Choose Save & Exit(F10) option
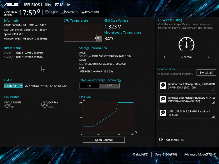This screenshot has height=164, width=219. click(x=166, y=154)
